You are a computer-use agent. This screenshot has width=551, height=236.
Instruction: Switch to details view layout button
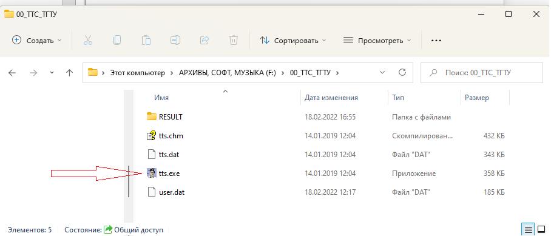528,230
